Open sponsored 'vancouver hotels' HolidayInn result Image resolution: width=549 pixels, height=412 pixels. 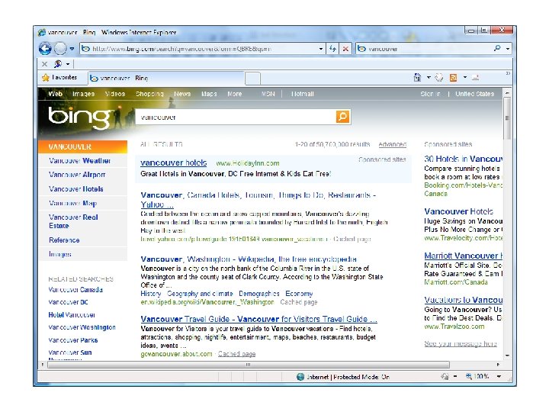(173, 163)
